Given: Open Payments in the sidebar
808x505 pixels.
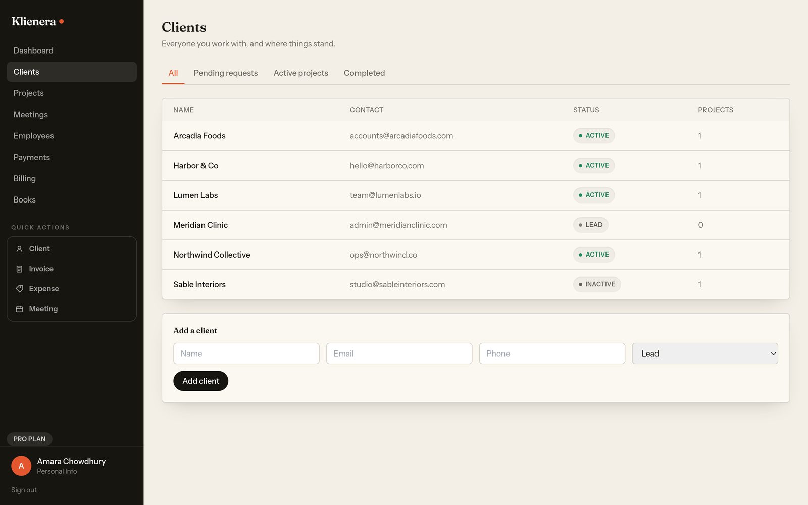Looking at the screenshot, I should pyautogui.click(x=72, y=157).
